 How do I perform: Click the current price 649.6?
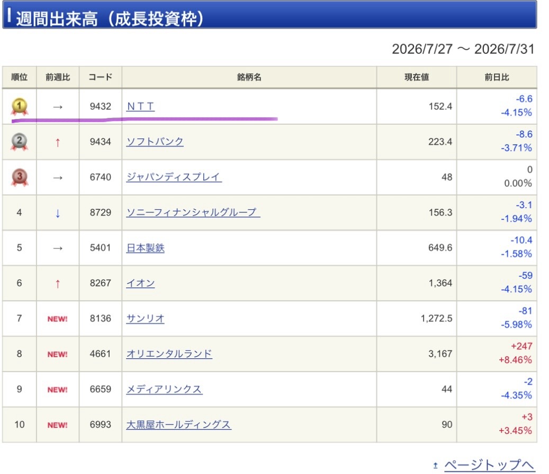click(x=440, y=247)
